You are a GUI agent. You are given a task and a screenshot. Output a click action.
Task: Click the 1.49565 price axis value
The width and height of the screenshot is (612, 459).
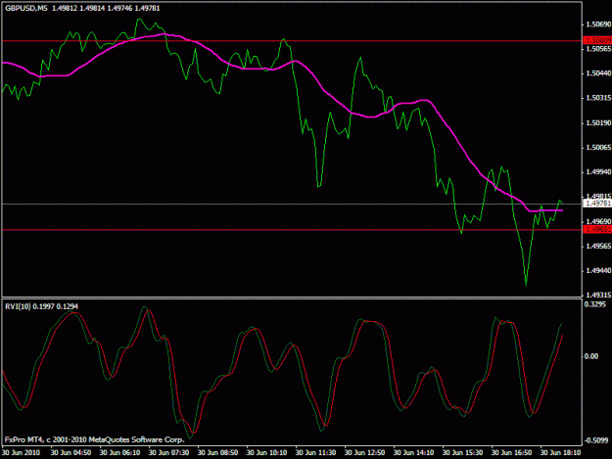tap(598, 246)
